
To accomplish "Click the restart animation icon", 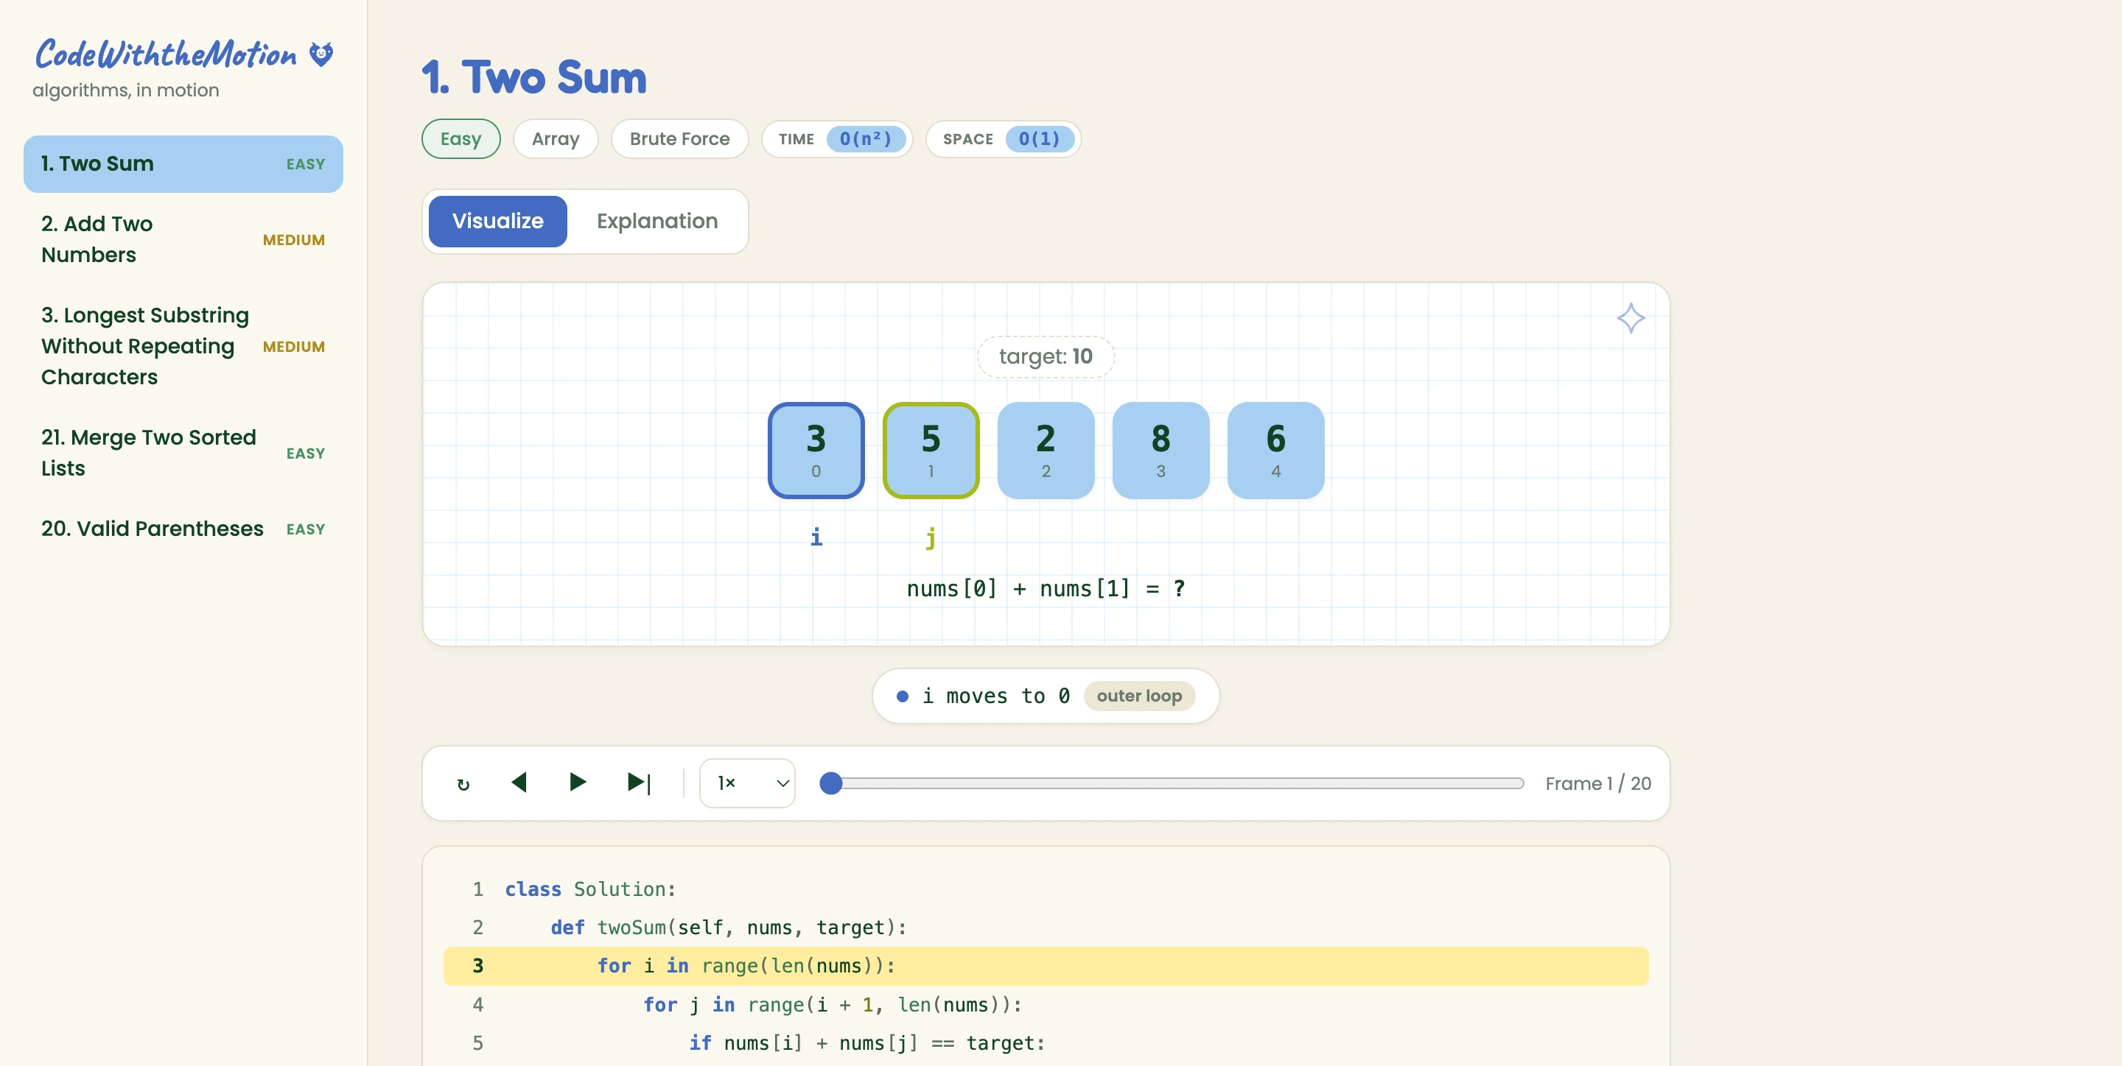I will coord(463,783).
